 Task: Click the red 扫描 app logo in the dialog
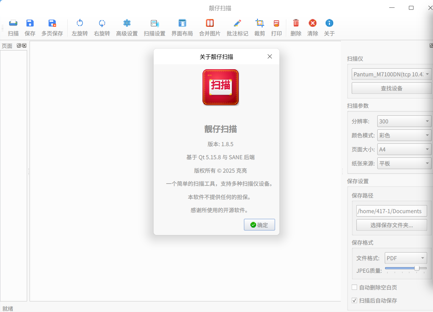pos(221,87)
